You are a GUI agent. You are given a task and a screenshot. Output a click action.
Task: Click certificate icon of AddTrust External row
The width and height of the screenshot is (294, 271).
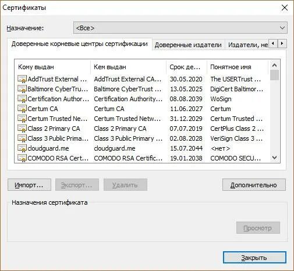(22, 79)
